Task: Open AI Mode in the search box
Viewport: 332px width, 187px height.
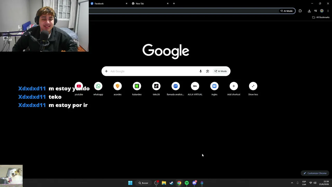Action: coord(220,71)
